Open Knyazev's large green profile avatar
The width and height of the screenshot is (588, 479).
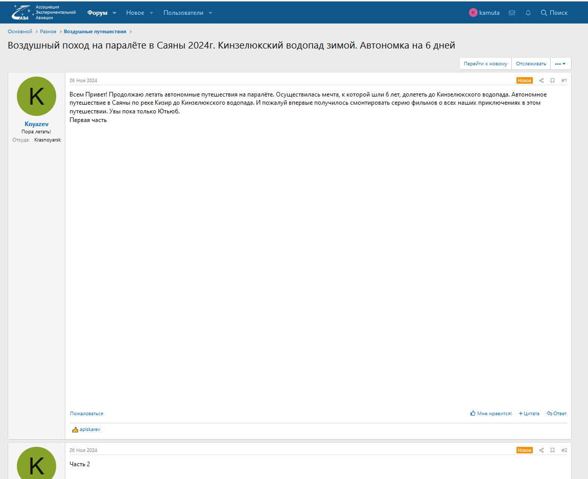click(x=36, y=96)
